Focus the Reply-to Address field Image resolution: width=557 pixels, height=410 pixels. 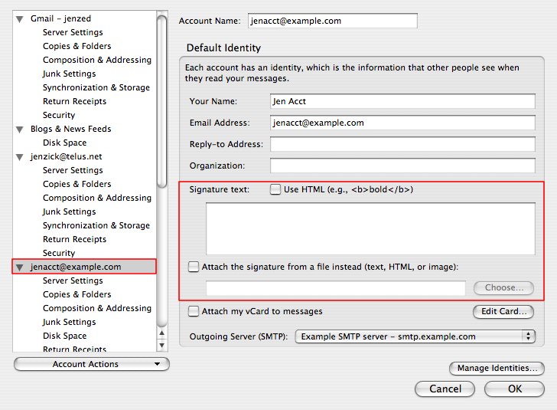point(402,144)
